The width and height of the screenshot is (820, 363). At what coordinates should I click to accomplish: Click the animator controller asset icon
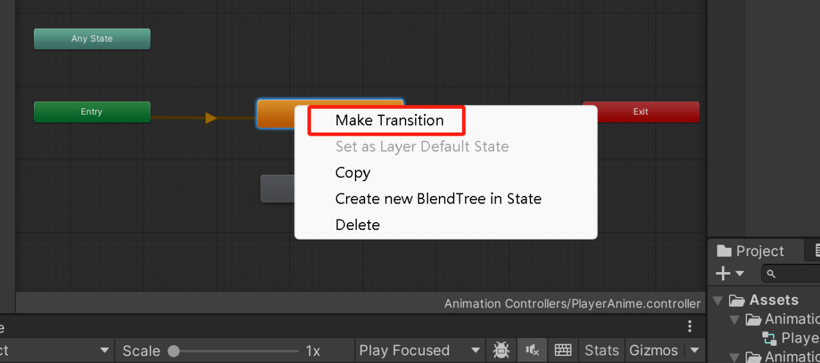769,339
